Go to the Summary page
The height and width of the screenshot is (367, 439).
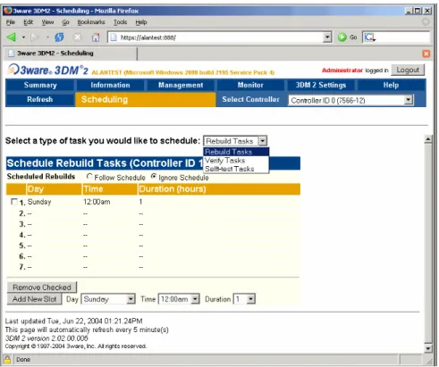tap(40, 85)
